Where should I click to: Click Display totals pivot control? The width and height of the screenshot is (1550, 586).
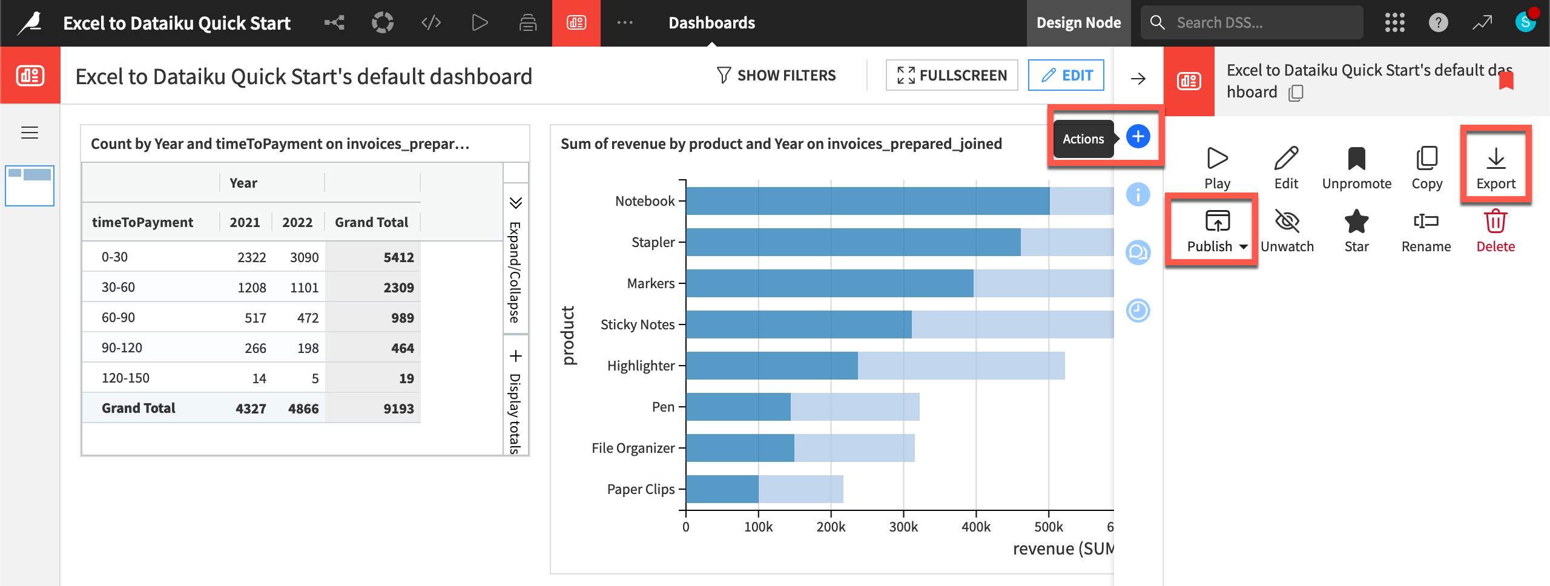click(x=516, y=395)
